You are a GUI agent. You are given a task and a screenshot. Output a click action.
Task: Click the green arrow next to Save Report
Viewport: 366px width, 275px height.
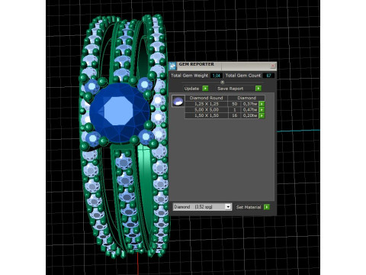click(x=258, y=89)
